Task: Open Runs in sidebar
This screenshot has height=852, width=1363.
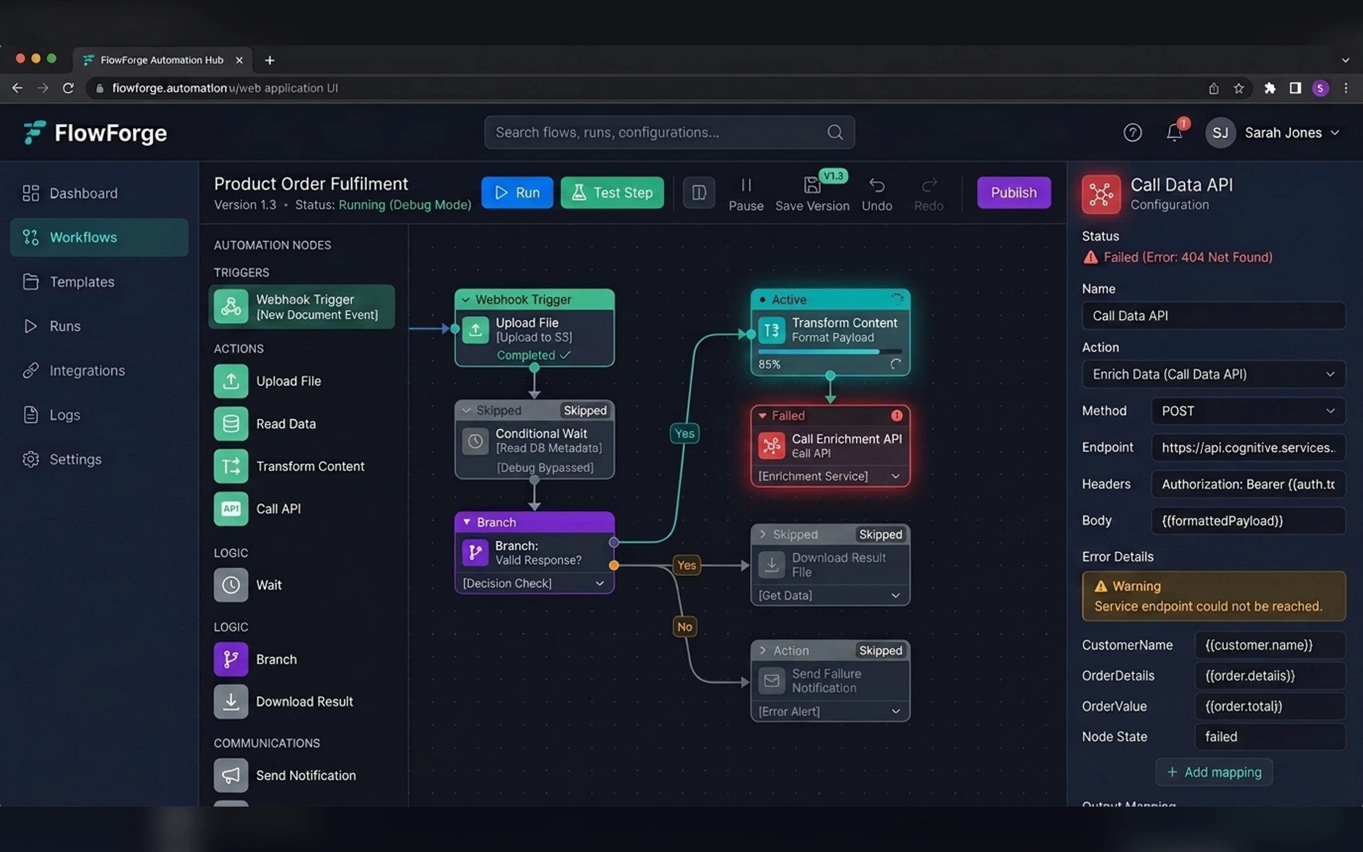Action: click(x=99, y=326)
